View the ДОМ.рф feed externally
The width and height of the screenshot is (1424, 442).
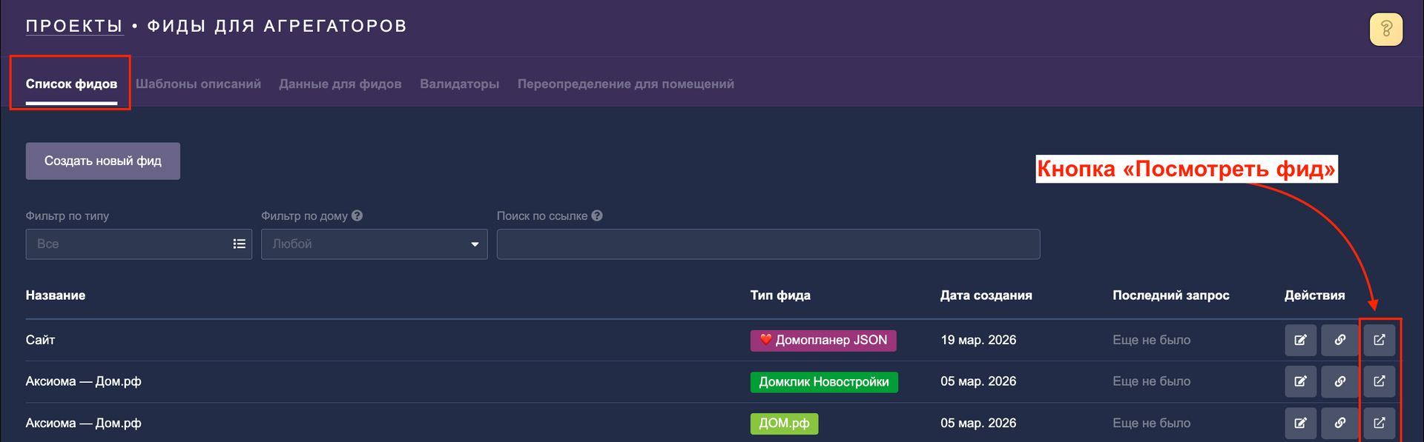[x=1379, y=423]
